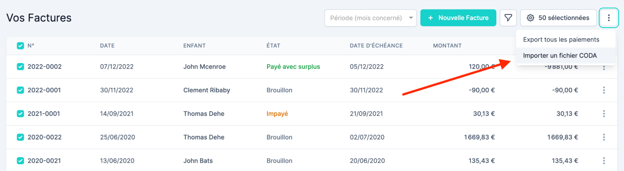Viewport: 624px width, 171px height.
Task: Open row actions for invoice 2020-0022
Action: tap(604, 137)
